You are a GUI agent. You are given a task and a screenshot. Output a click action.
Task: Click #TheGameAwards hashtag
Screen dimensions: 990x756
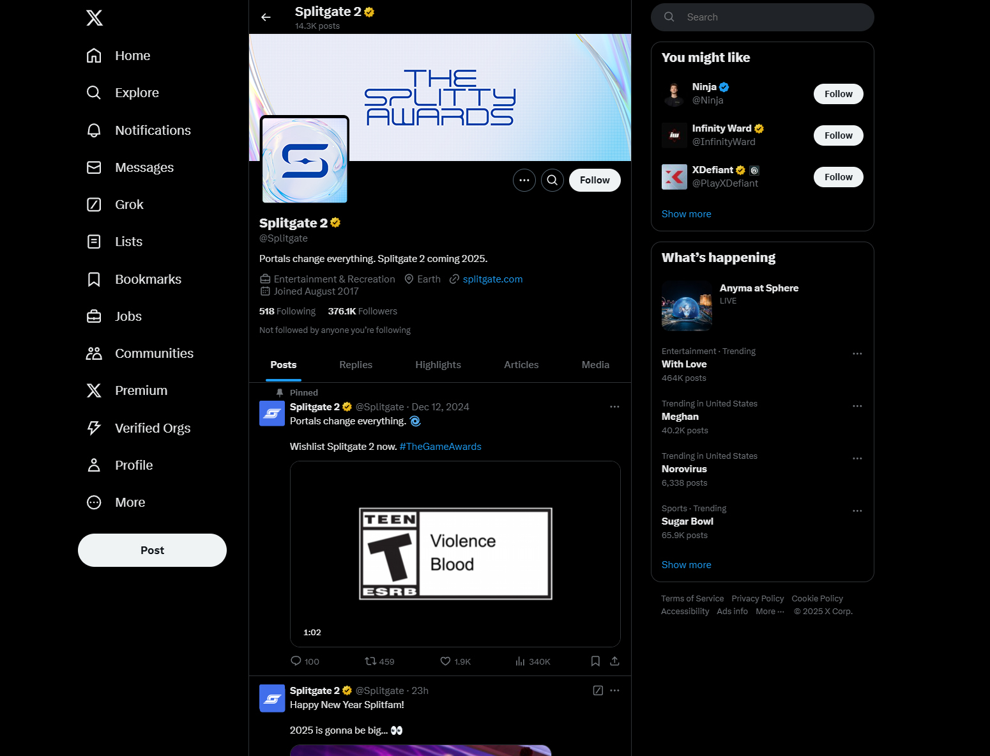[x=441, y=447]
